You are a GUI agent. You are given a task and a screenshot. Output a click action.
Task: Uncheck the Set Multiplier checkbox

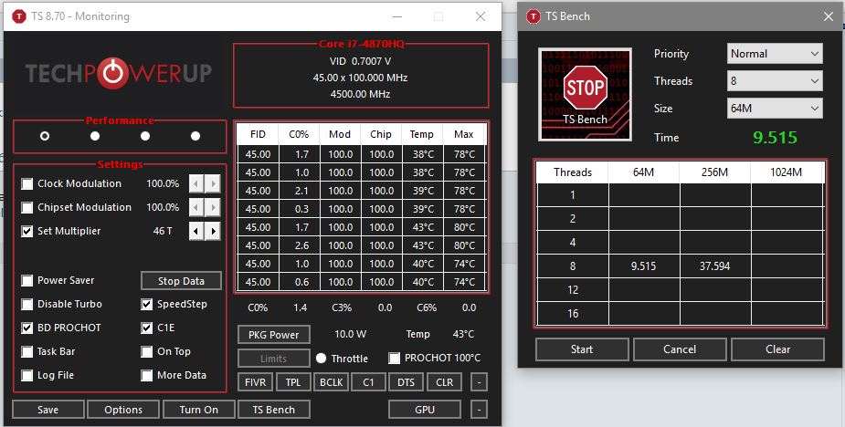26,231
